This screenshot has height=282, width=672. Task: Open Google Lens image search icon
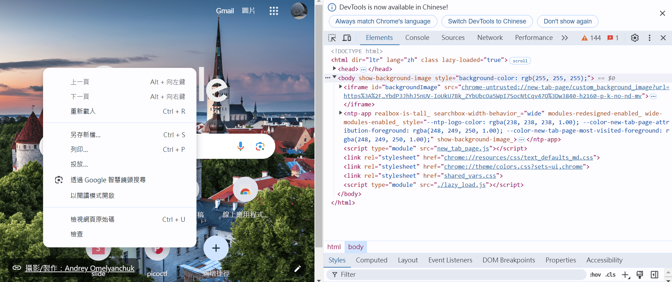(260, 146)
